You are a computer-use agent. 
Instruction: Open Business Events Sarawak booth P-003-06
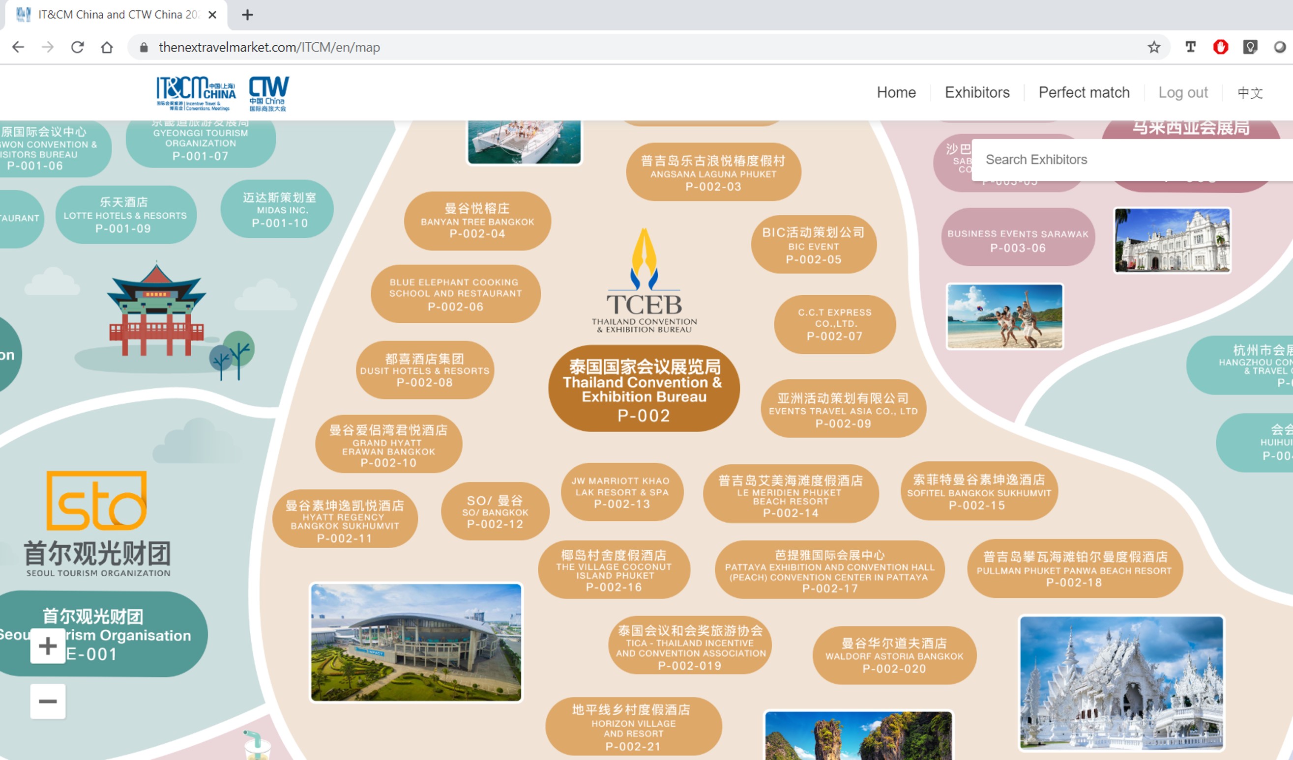click(x=1018, y=237)
